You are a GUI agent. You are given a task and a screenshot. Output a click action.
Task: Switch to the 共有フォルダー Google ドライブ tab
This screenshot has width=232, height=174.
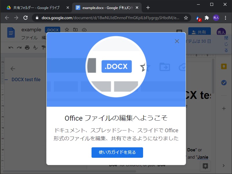(x=36, y=8)
